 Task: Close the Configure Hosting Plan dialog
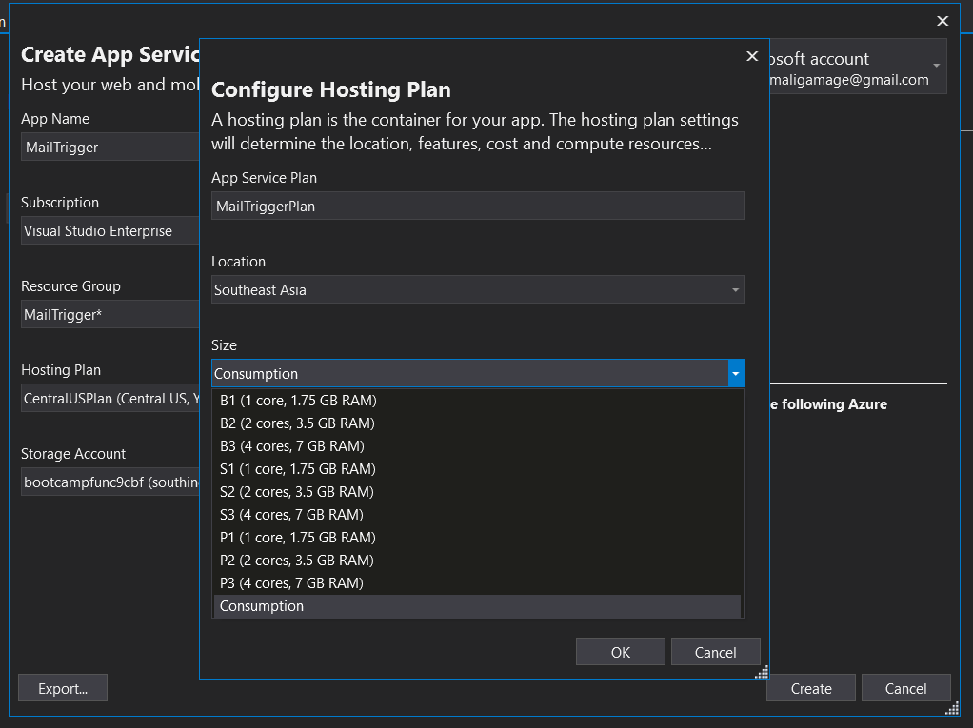(752, 56)
